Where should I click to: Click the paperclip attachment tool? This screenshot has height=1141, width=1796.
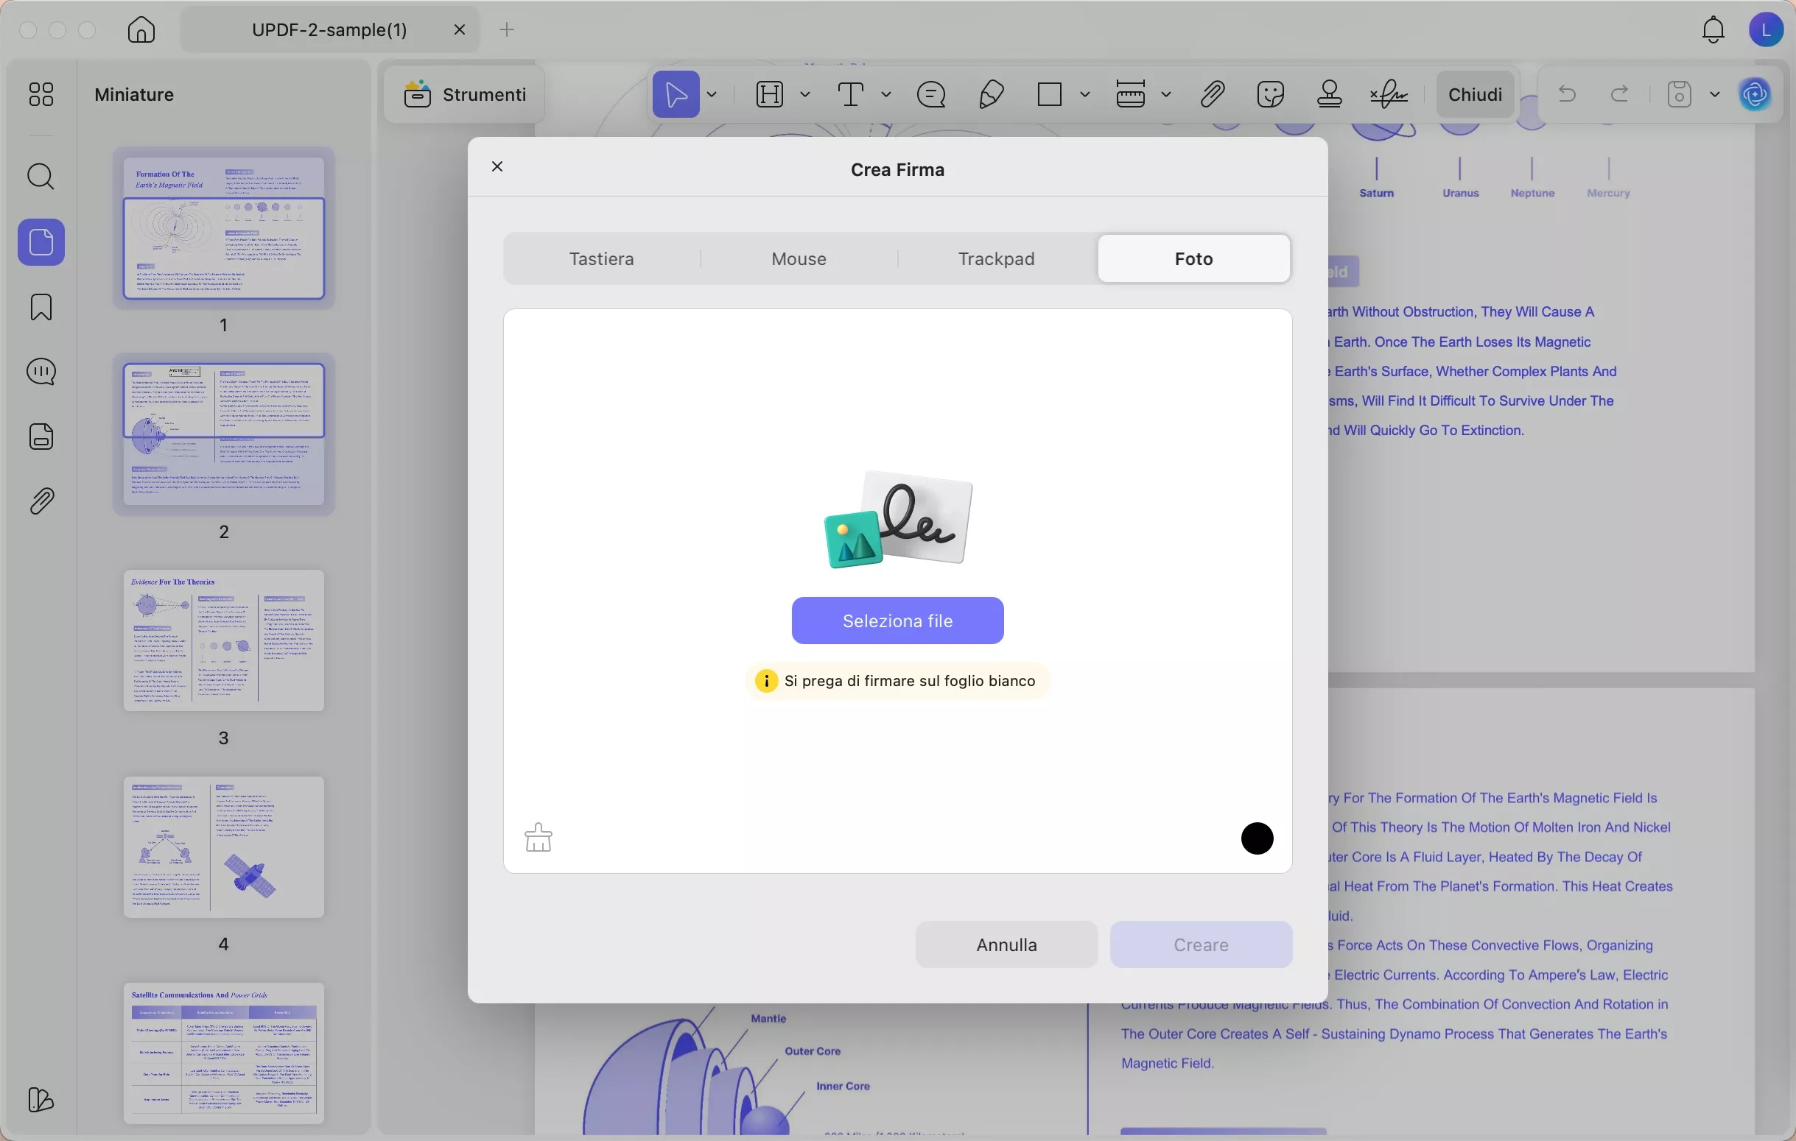tap(1212, 94)
